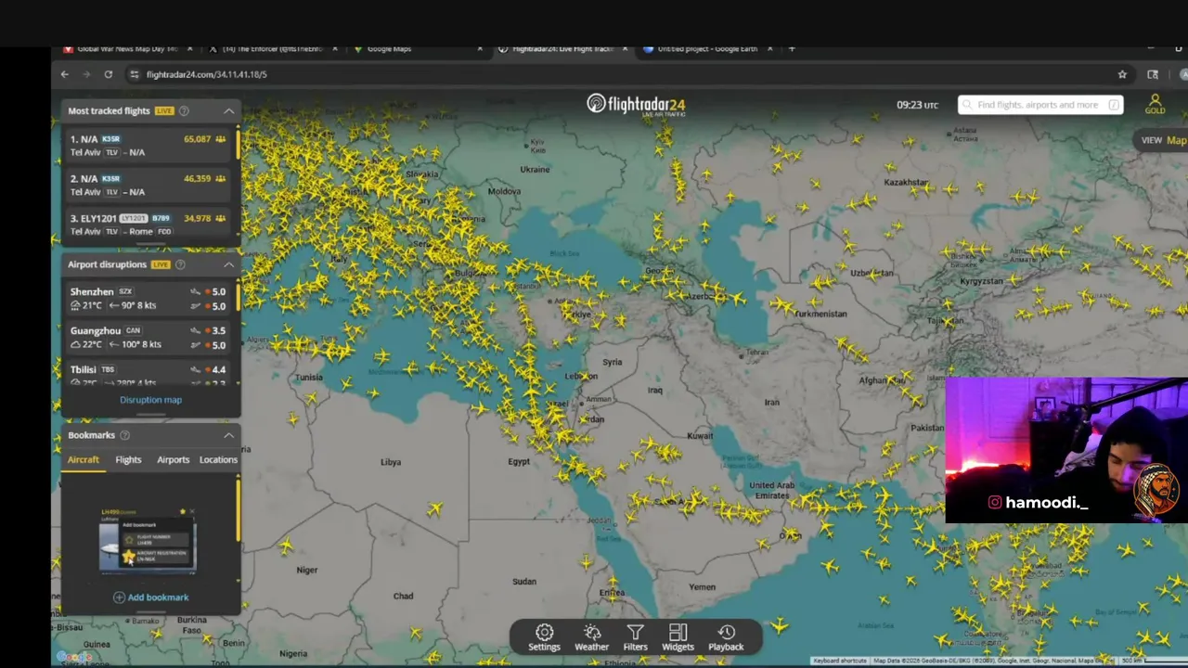Click the Bookmarks help icon
1188x668 pixels.
coord(124,435)
